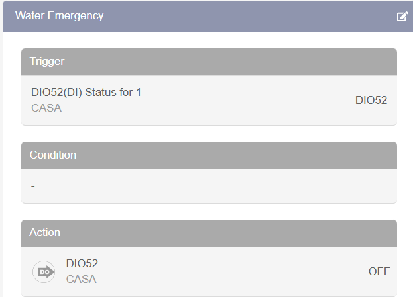413x297 pixels.
Task: Click the edit icon for Water Emergency
Action: [402, 16]
